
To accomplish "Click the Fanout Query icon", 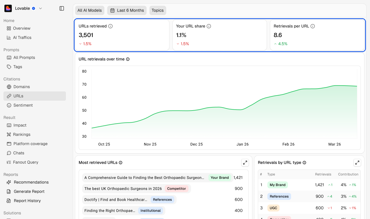I will [9, 162].
